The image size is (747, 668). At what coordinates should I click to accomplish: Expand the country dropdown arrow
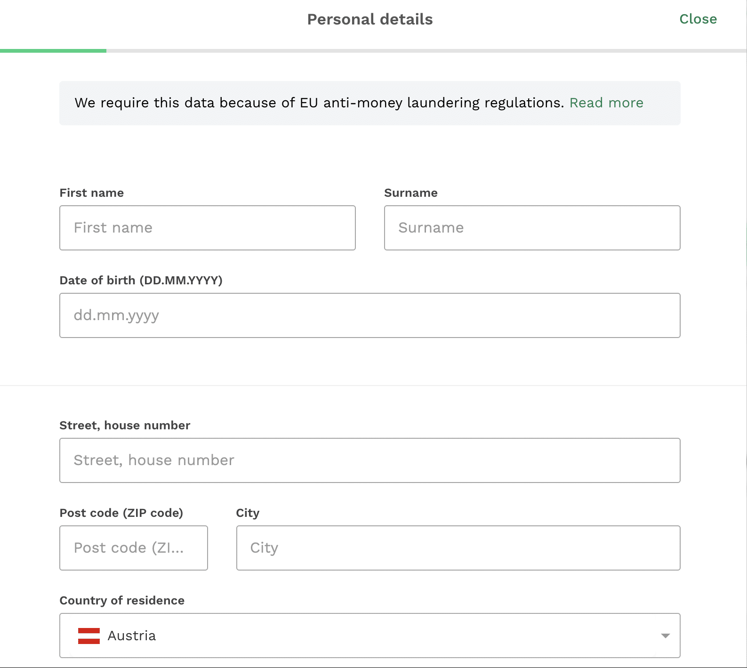(x=665, y=636)
